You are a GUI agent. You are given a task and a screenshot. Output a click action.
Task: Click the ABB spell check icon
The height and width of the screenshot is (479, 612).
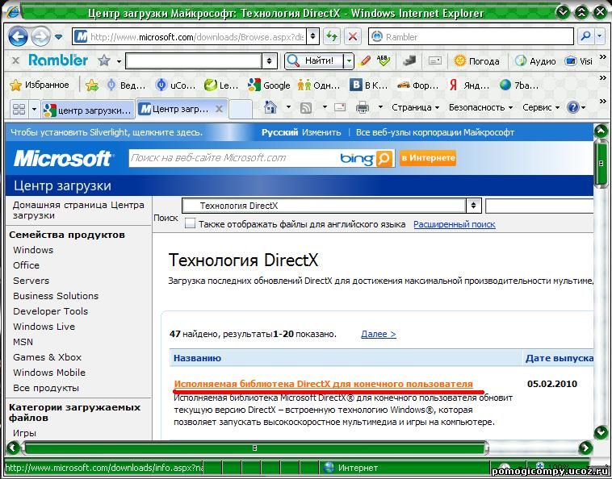tap(384, 60)
